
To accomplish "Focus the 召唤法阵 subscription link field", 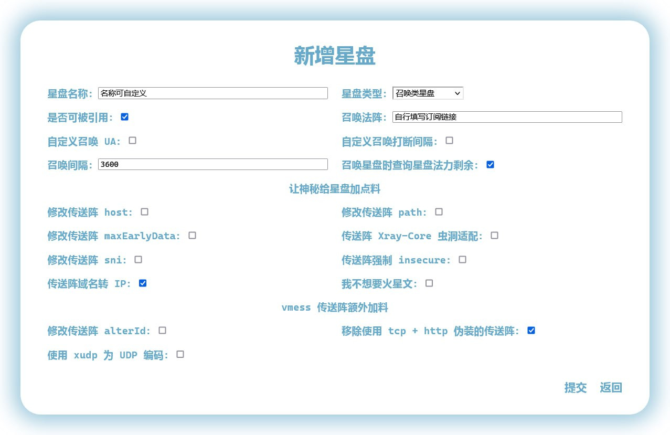I will tap(507, 117).
